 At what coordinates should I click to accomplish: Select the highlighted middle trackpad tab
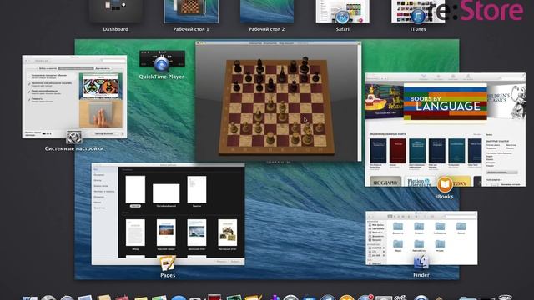[x=76, y=68]
